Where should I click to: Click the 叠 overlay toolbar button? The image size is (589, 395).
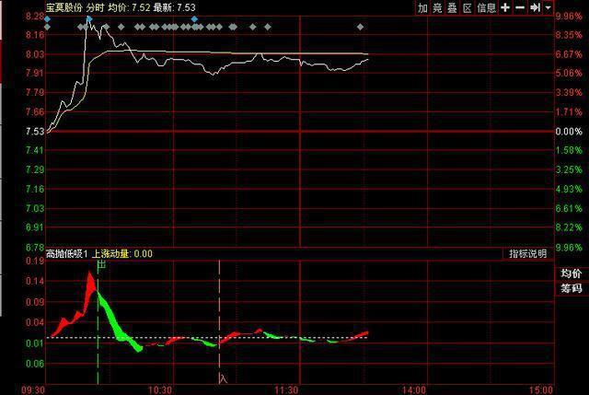click(452, 7)
